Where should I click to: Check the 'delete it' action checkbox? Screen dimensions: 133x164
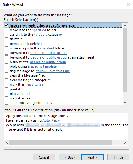[x=6, y=39]
